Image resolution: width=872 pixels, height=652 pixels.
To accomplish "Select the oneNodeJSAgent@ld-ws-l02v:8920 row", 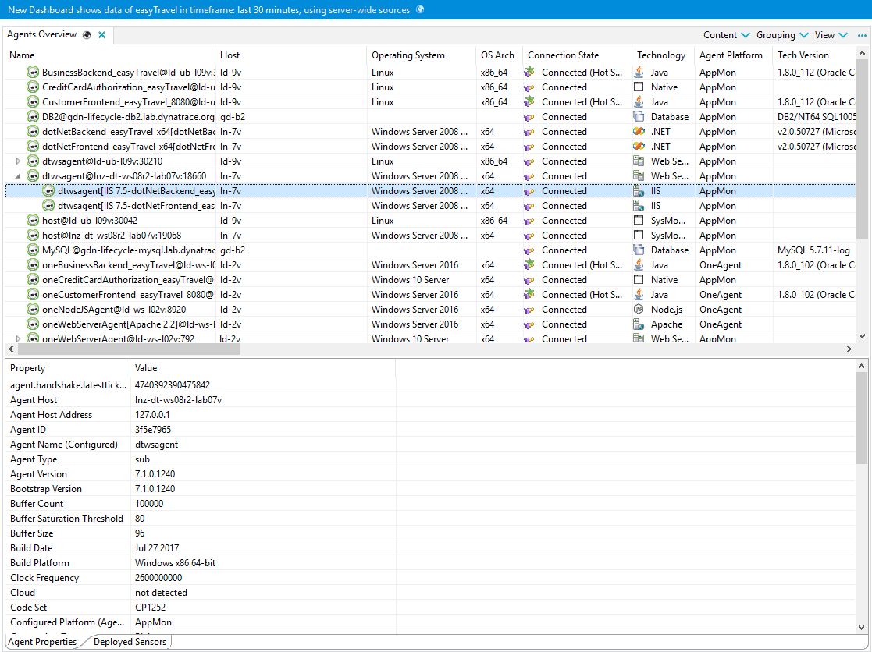I will tap(430, 310).
